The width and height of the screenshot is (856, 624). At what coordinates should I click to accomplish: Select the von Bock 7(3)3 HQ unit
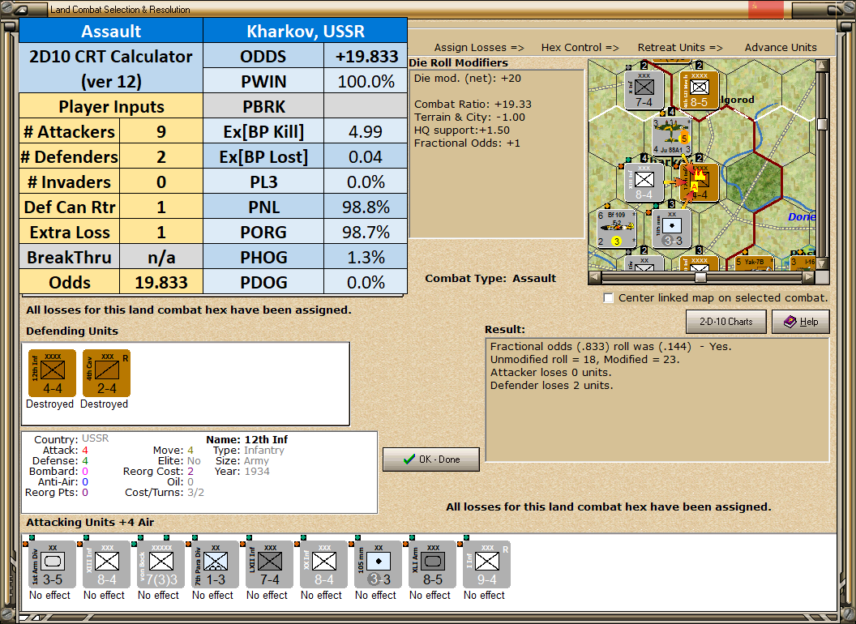click(160, 565)
